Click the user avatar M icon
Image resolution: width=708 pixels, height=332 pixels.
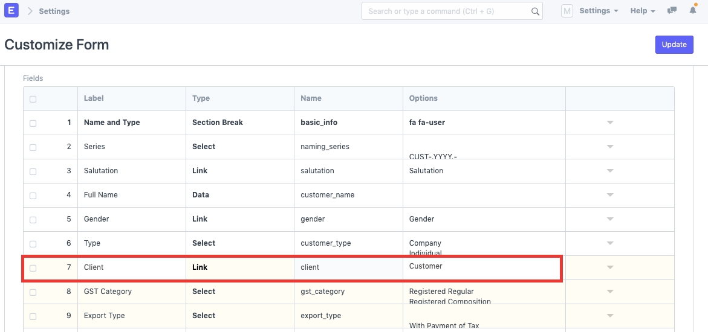click(x=567, y=11)
